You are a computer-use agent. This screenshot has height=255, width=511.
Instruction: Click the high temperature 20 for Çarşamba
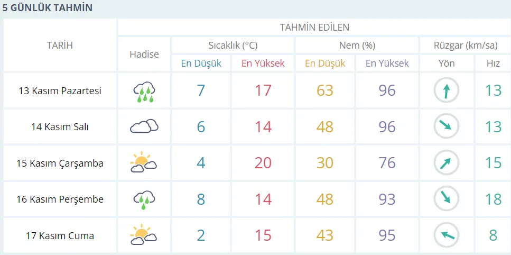(x=263, y=163)
